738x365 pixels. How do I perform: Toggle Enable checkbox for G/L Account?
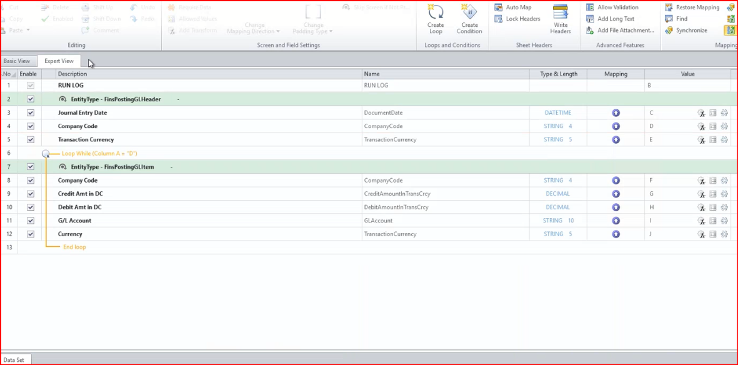(x=31, y=221)
